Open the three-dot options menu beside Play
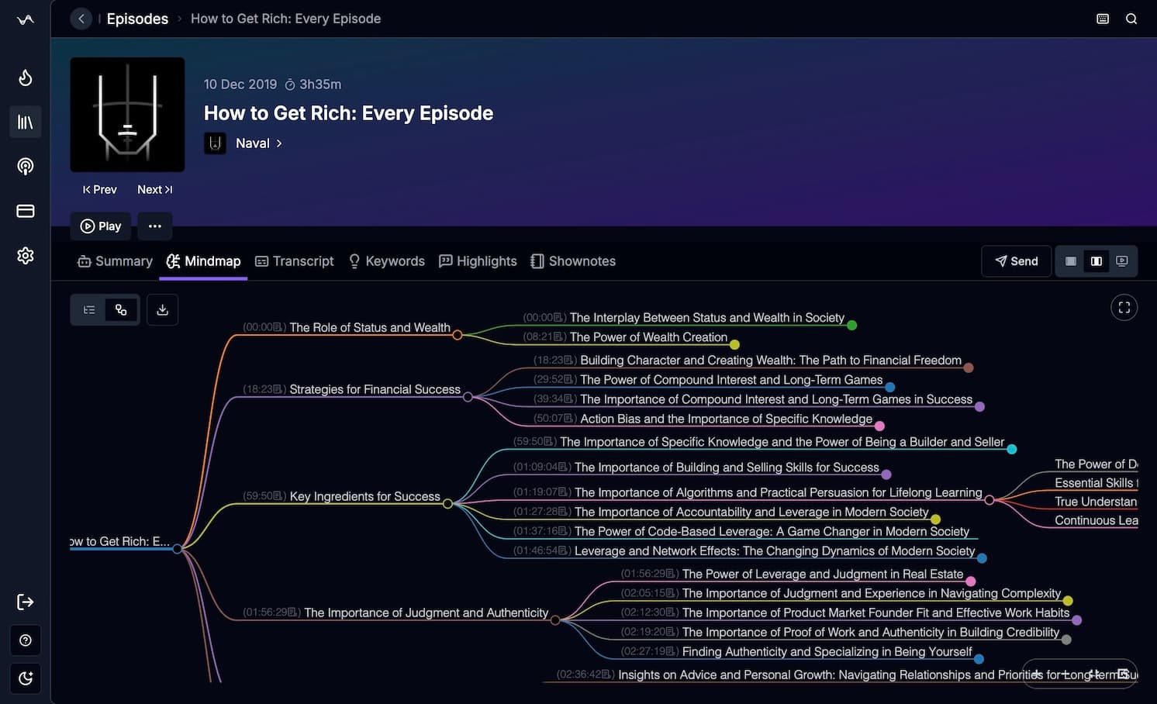Viewport: 1157px width, 704px height. pyautogui.click(x=154, y=226)
